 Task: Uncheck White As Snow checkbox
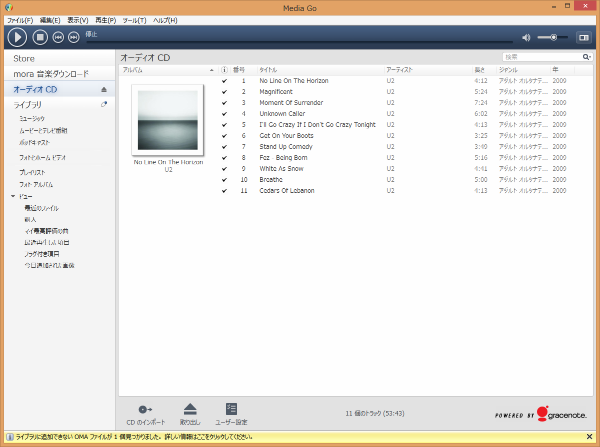[224, 169]
